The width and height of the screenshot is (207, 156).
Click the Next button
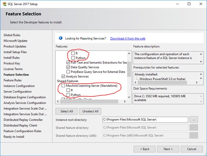[x=168, y=149]
